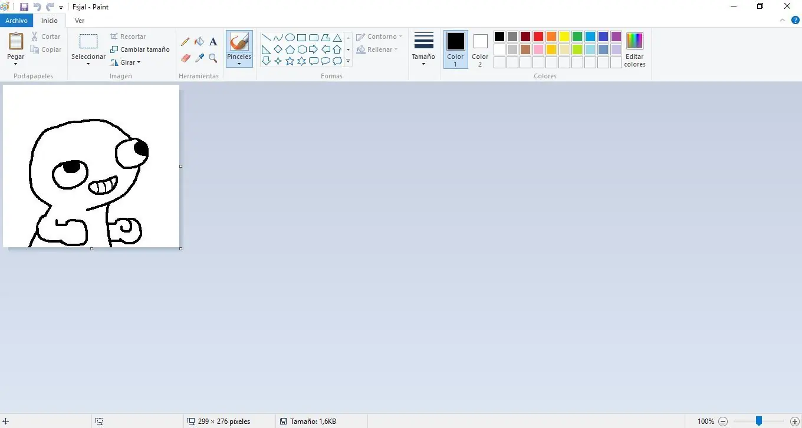Select the Color 2 button

click(480, 49)
